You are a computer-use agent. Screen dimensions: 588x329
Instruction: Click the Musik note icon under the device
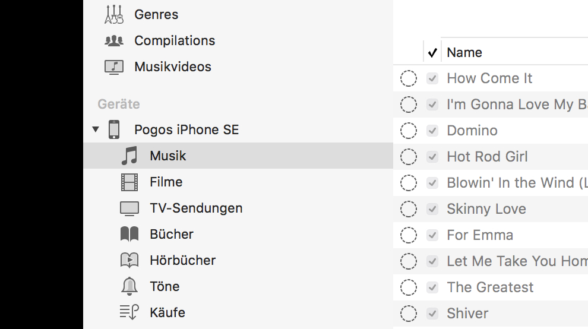click(x=129, y=156)
